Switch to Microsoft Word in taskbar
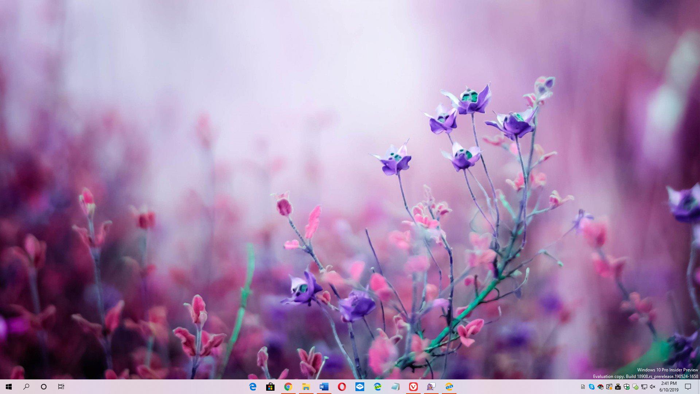 tap(324, 387)
